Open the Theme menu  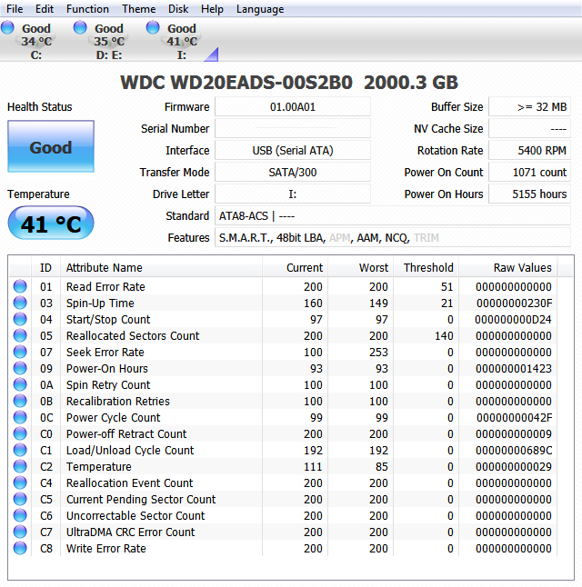pyautogui.click(x=138, y=8)
